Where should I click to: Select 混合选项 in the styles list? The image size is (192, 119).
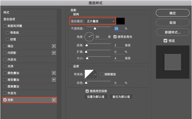click(x=9, y=19)
